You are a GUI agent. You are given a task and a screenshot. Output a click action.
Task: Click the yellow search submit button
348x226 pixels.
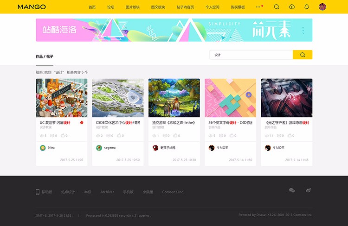303,55
